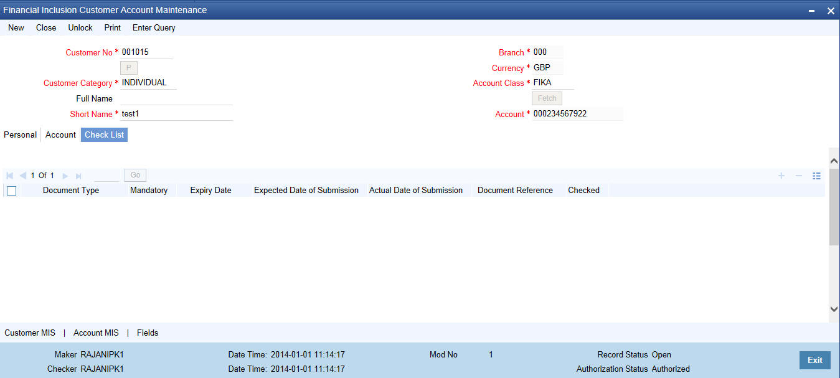Remove a checklist row using the minus icon

pyautogui.click(x=798, y=176)
